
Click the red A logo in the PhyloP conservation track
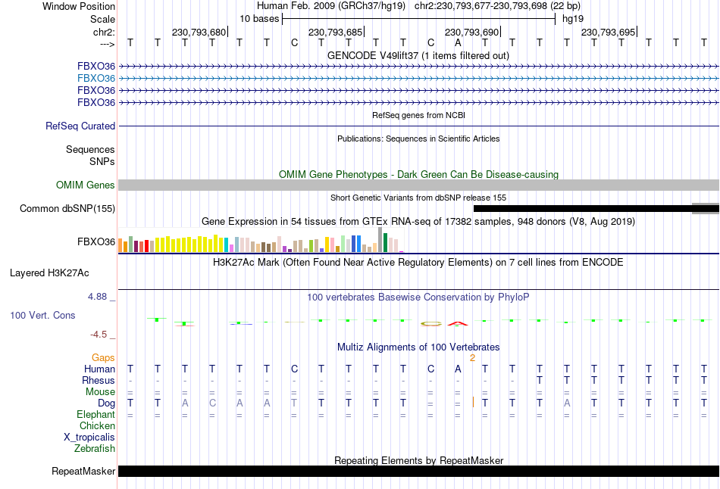pyautogui.click(x=458, y=323)
